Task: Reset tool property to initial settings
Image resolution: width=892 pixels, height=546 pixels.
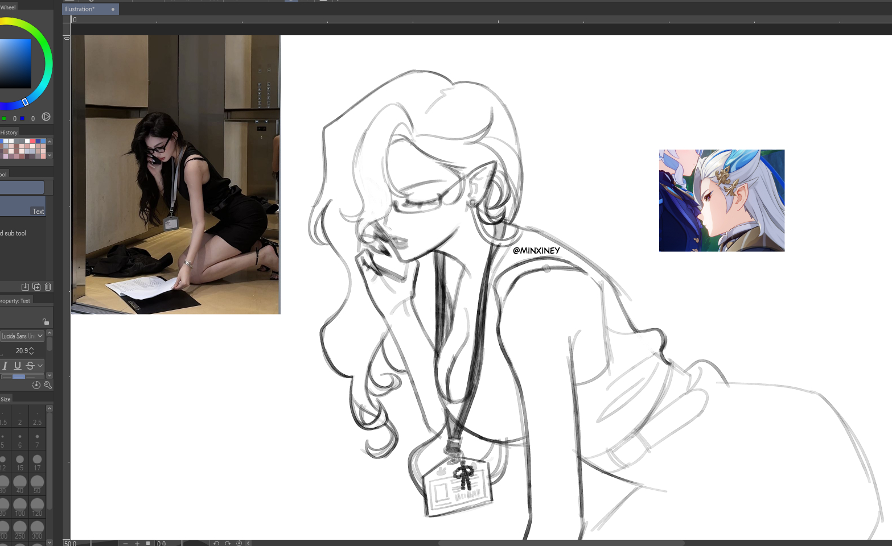Action: coord(36,385)
